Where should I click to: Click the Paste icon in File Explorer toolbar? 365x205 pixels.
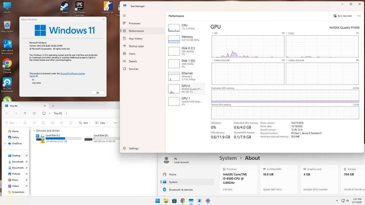click(43, 123)
